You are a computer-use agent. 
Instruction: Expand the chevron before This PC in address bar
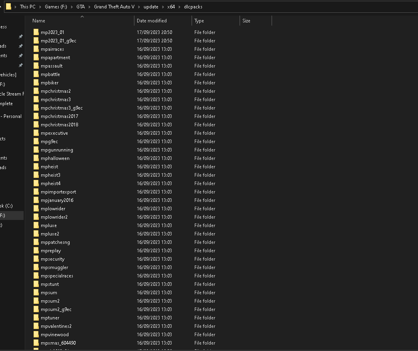15,7
